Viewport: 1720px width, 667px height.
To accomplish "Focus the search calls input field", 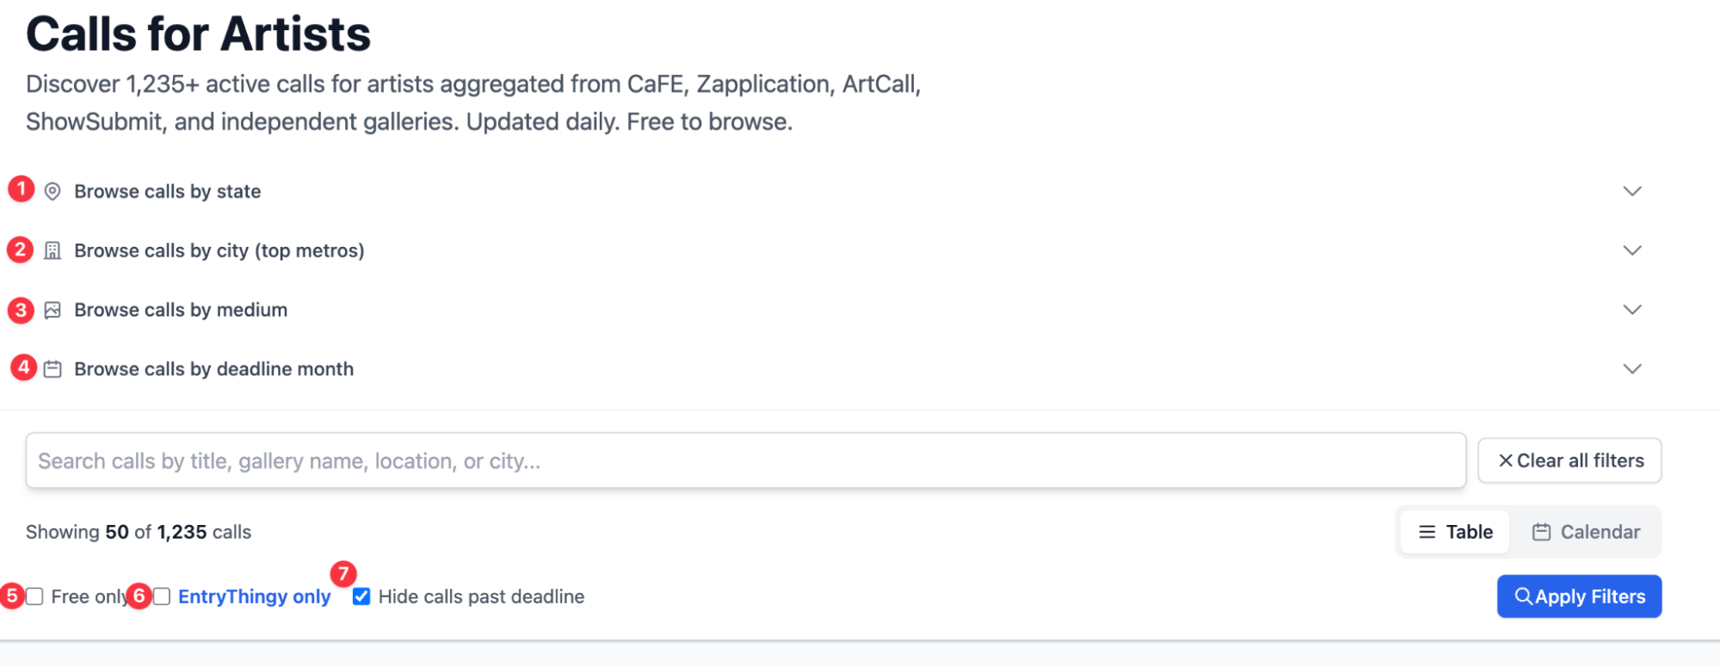I will coord(745,460).
